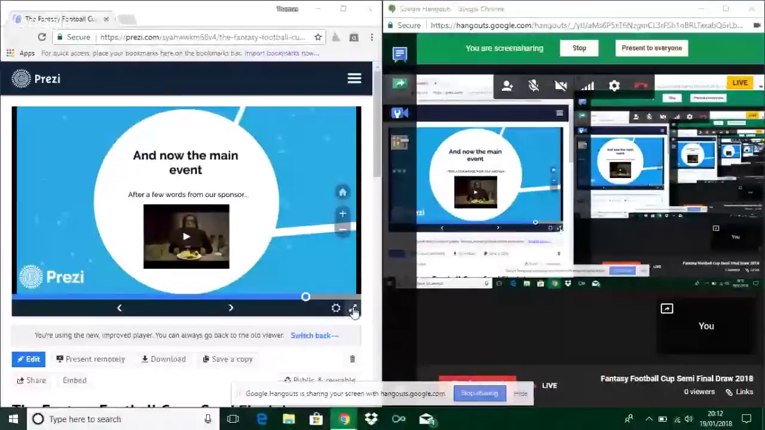Reload the Prezi page in Chrome
Image resolution: width=765 pixels, height=430 pixels.
point(42,37)
